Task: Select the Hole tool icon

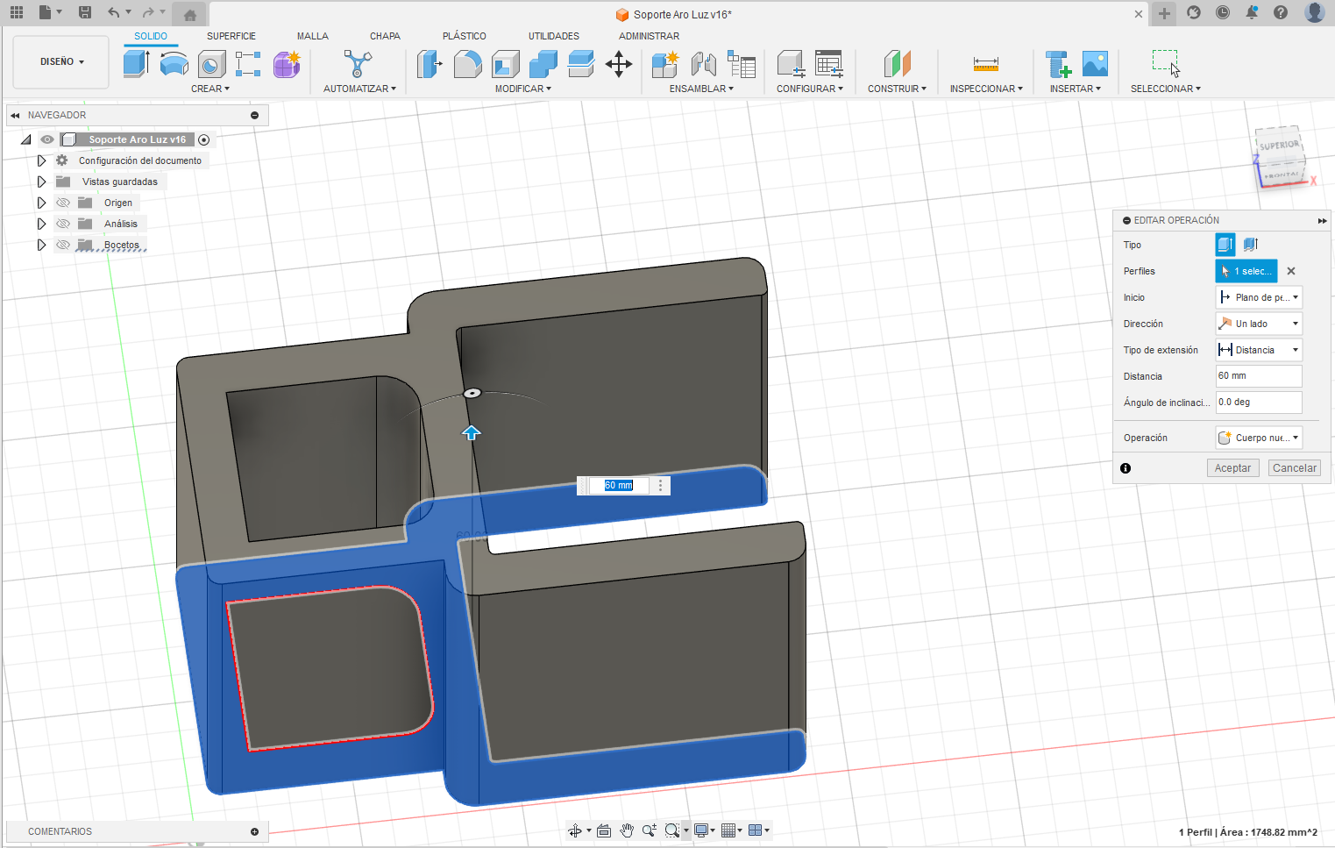Action: click(211, 64)
